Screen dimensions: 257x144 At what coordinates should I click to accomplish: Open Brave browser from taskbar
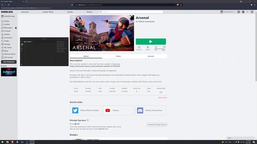(12, 142)
